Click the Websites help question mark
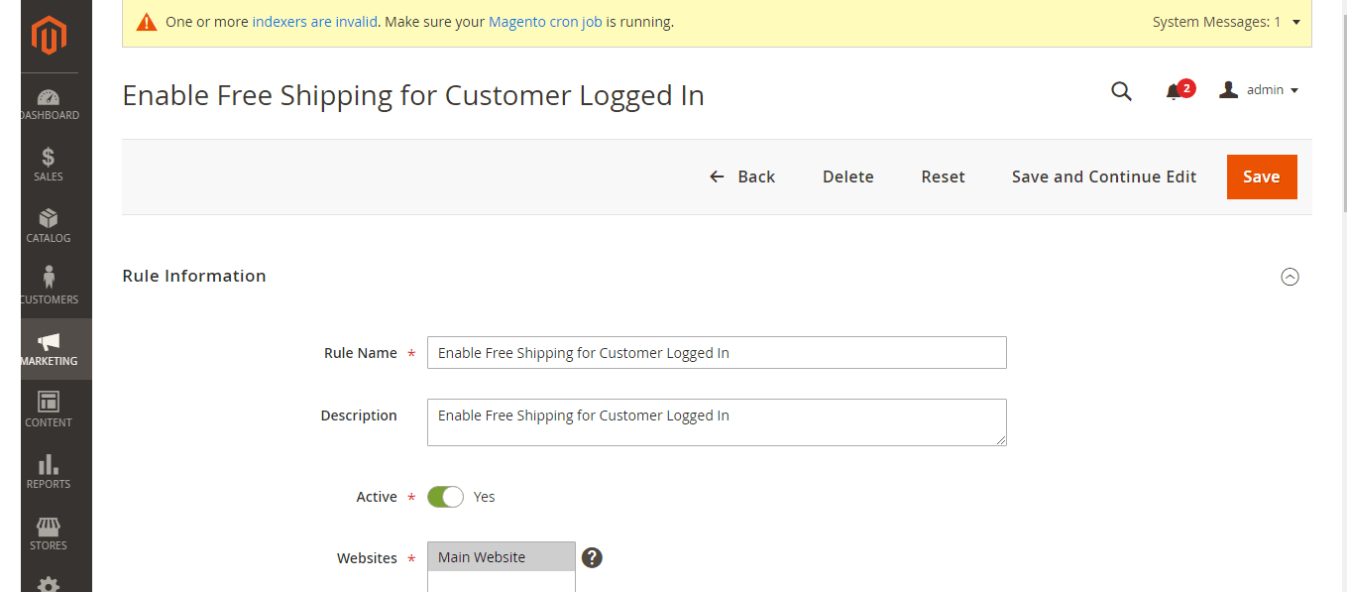 pyautogui.click(x=592, y=557)
